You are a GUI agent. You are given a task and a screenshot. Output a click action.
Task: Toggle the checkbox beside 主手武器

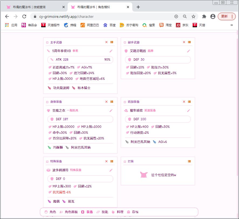47,42
